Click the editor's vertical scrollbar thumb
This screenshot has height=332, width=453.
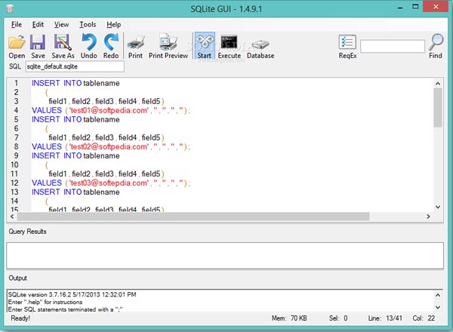coord(438,108)
